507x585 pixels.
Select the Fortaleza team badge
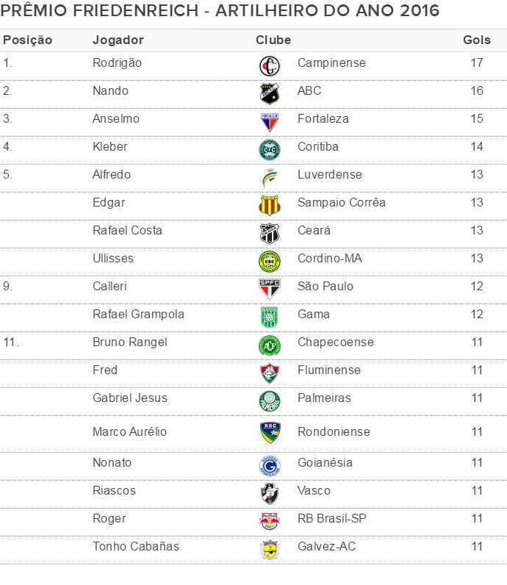[x=270, y=121]
